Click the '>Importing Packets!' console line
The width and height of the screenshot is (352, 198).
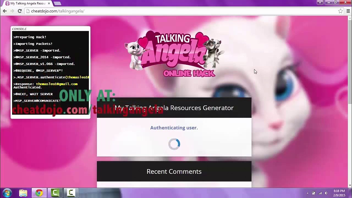tap(33, 44)
